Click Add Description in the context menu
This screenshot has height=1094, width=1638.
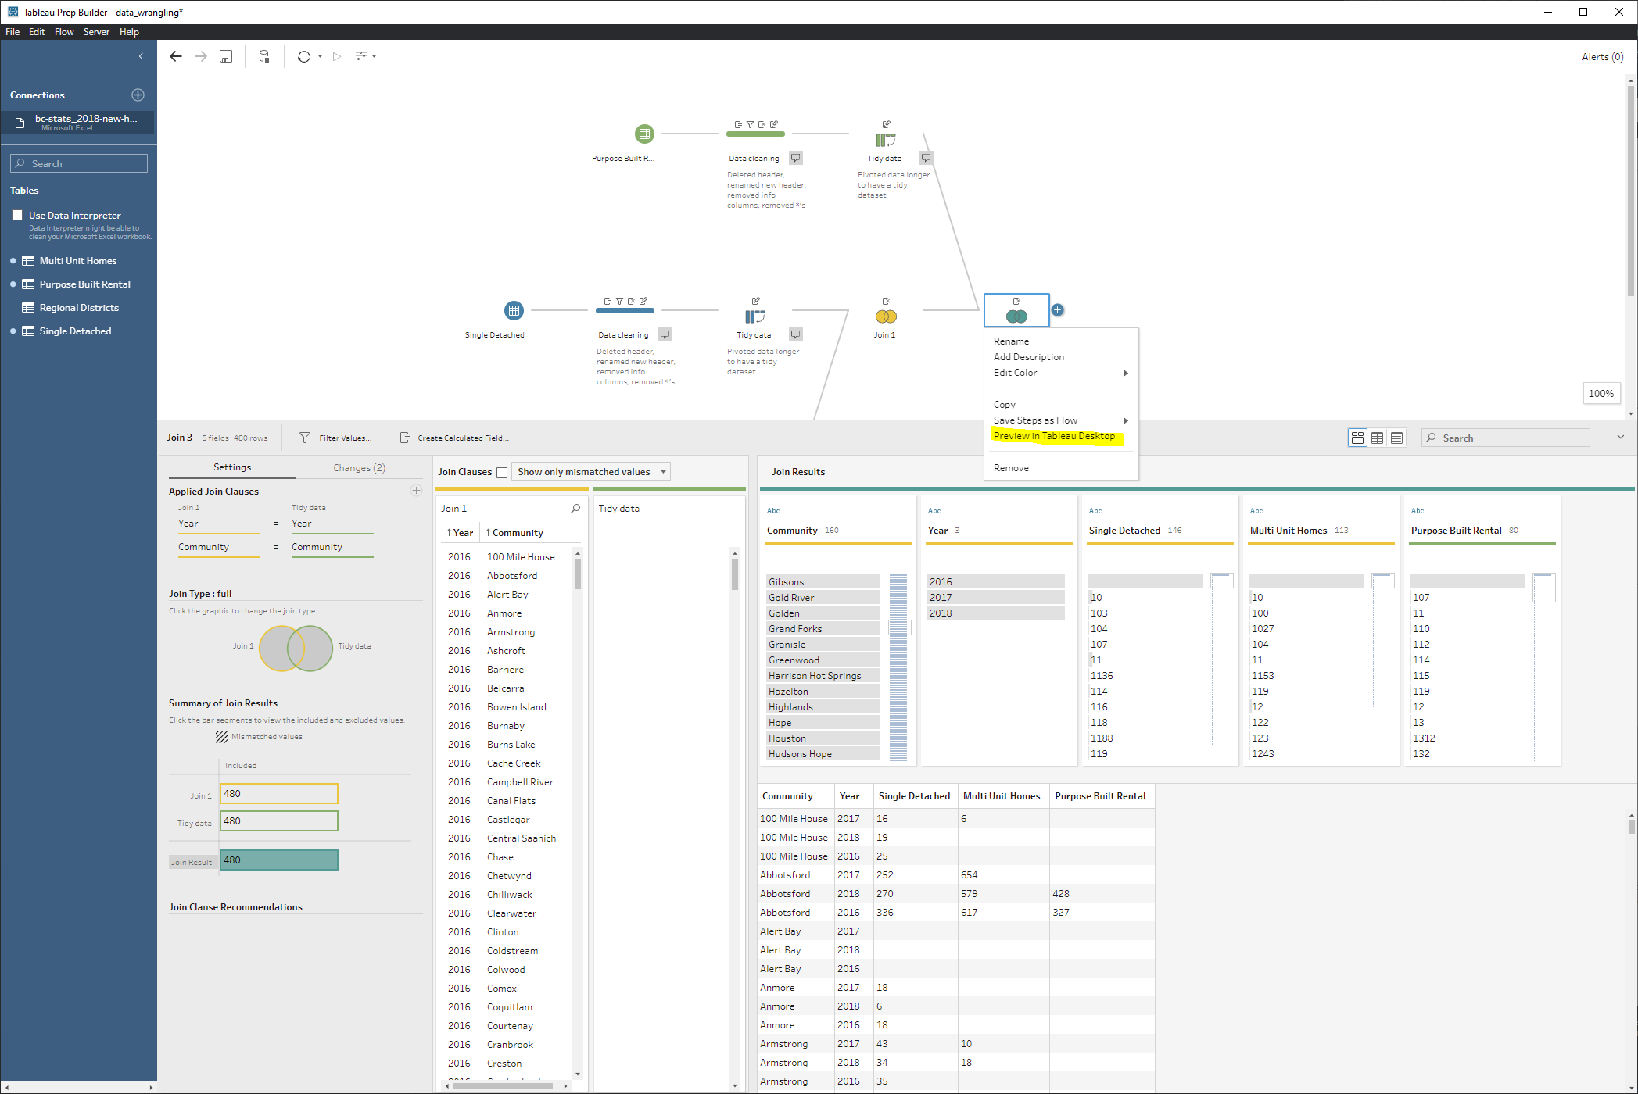1029,357
